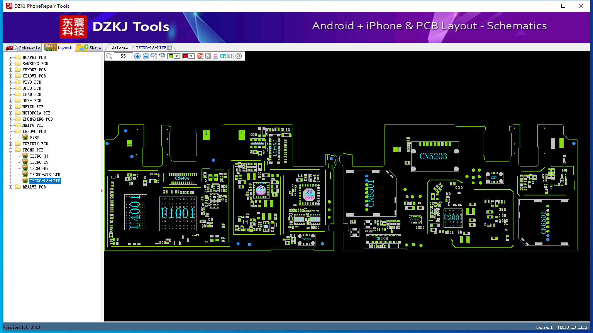Click the letter 'a' text toggle icon
The image size is (593, 333).
[208, 56]
